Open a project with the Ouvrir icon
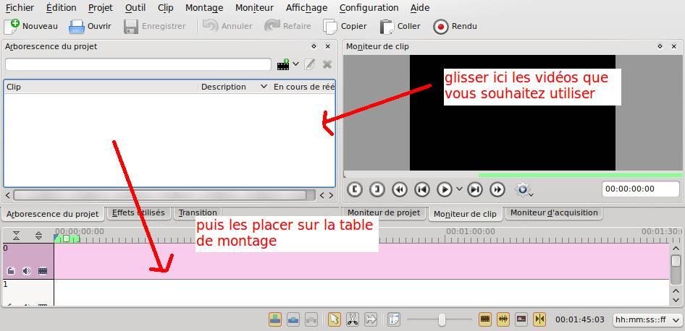685x331 pixels. [77, 27]
